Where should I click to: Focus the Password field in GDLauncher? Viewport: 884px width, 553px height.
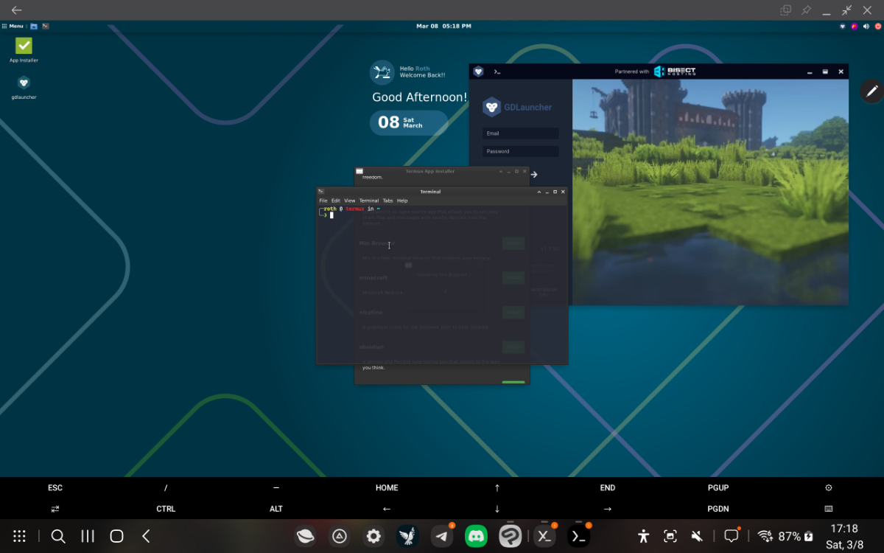pos(520,151)
